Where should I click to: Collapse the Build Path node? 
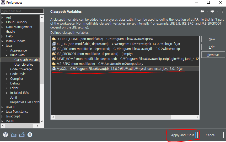pos(7,55)
